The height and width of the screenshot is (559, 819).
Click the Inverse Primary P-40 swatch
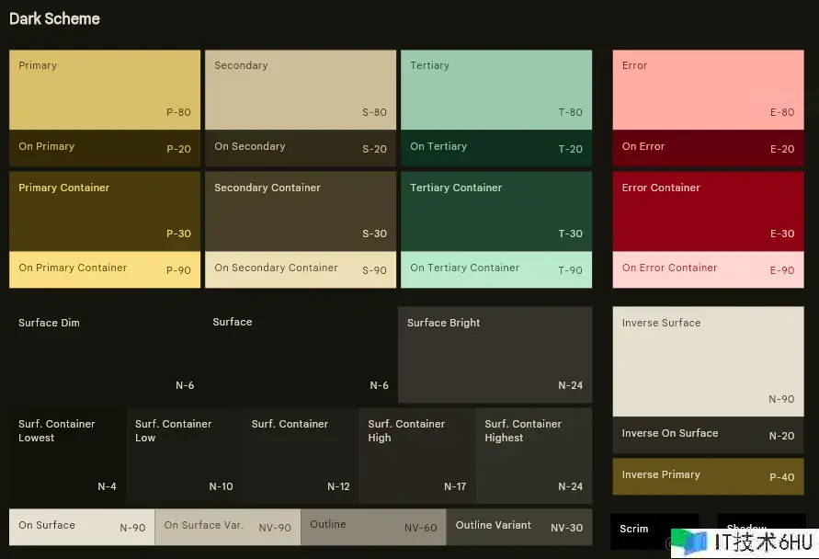coord(708,475)
